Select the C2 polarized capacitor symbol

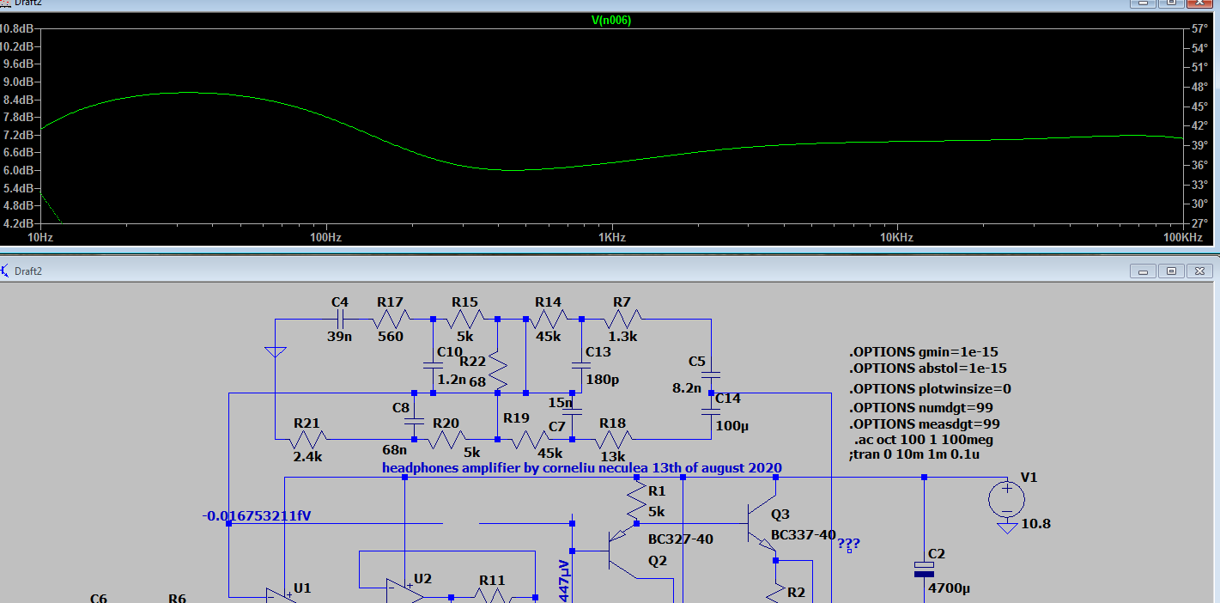pyautogui.click(x=923, y=569)
